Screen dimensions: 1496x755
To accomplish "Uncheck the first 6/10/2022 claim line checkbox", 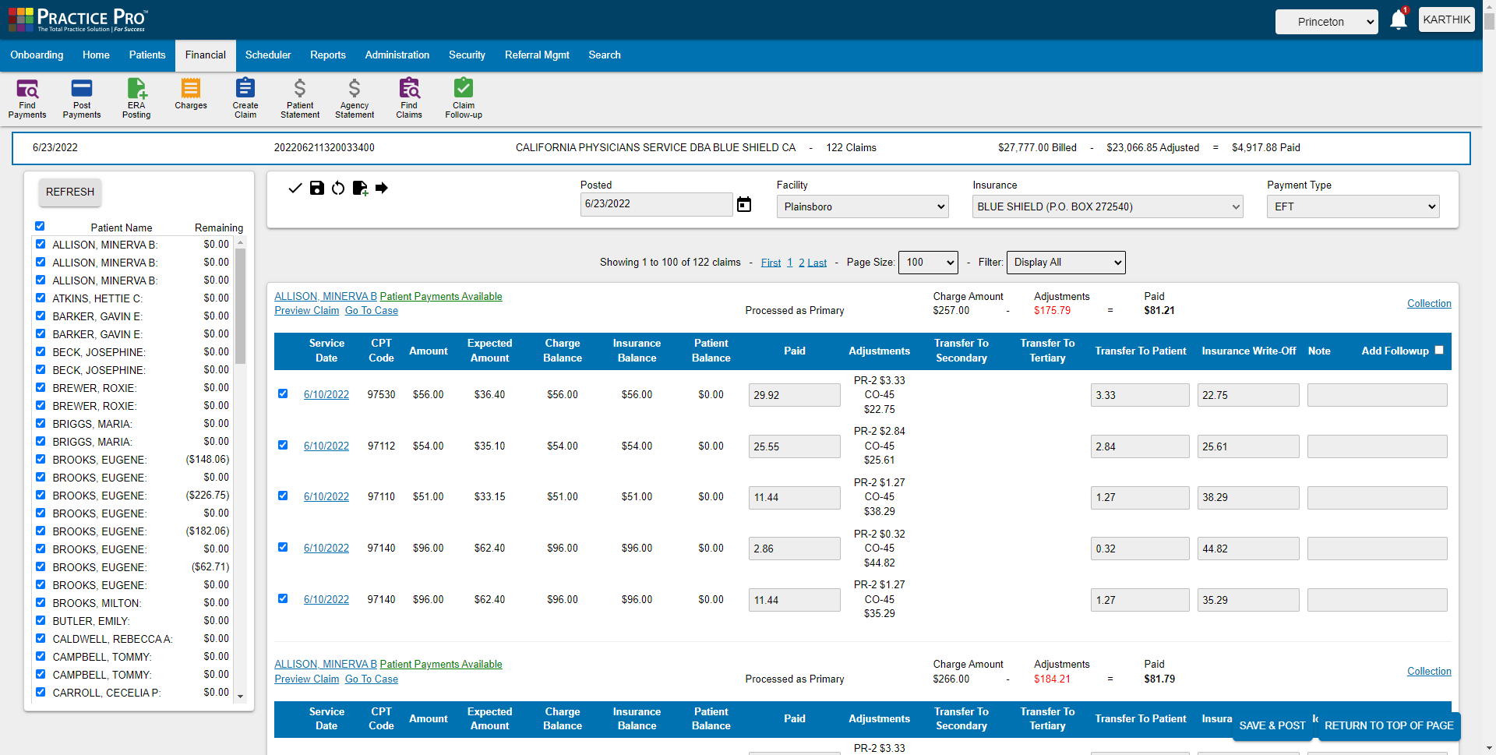I will pos(283,394).
